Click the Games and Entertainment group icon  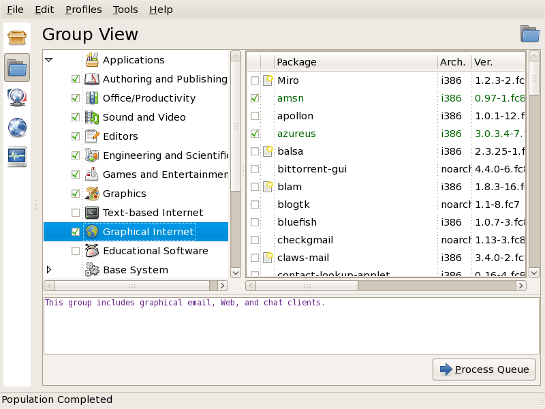point(92,175)
